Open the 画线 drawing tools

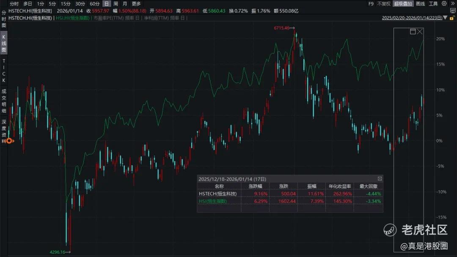(420, 3)
